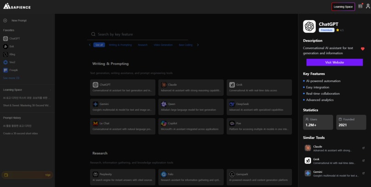The height and width of the screenshot is (187, 371).
Task: Open Veo2 icon in Favorites sidebar
Action: click(x=6, y=62)
